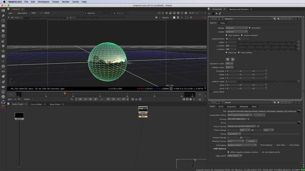Open the Apple menu
Viewport: 305px width, 171px height.
(4, 2)
